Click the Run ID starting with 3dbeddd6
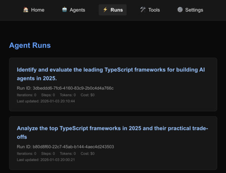 pos(65,88)
